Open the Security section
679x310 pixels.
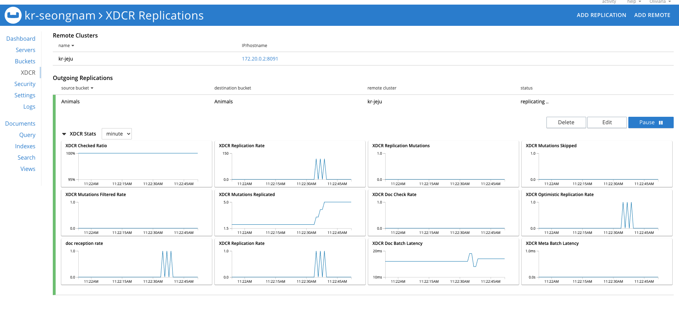(25, 84)
